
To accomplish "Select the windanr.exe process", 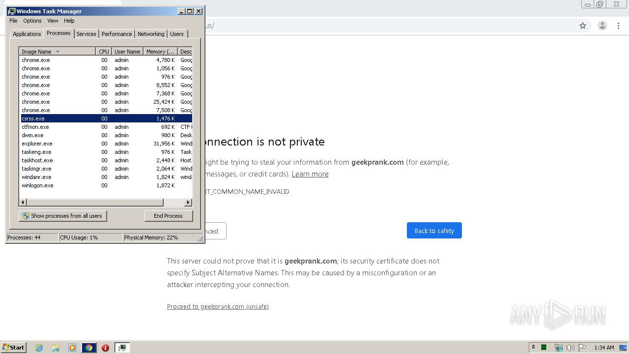I will (106, 177).
